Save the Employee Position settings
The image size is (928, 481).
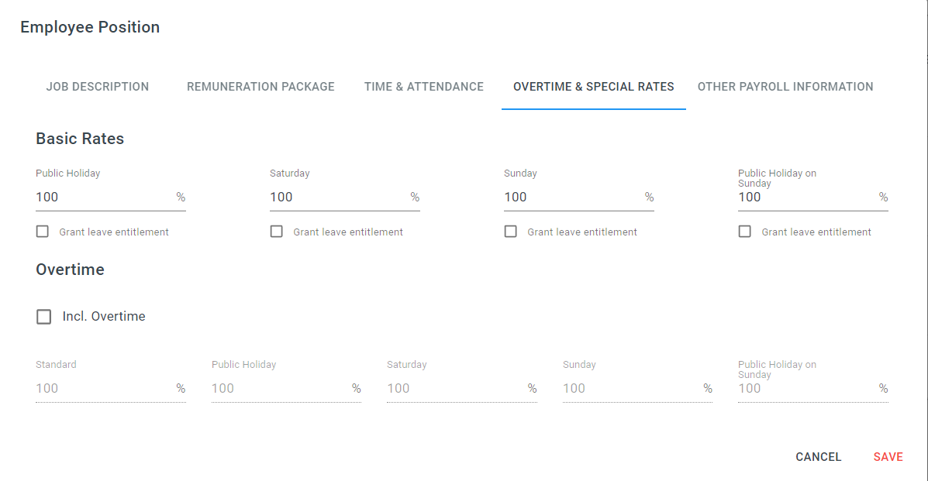(x=888, y=457)
